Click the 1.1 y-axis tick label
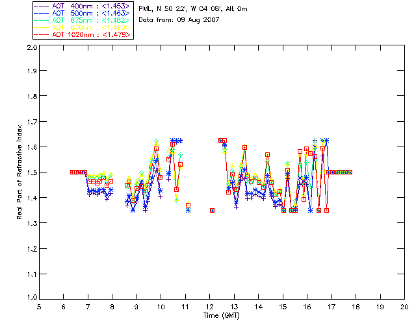This screenshot has width=416, height=332. pos(32,274)
